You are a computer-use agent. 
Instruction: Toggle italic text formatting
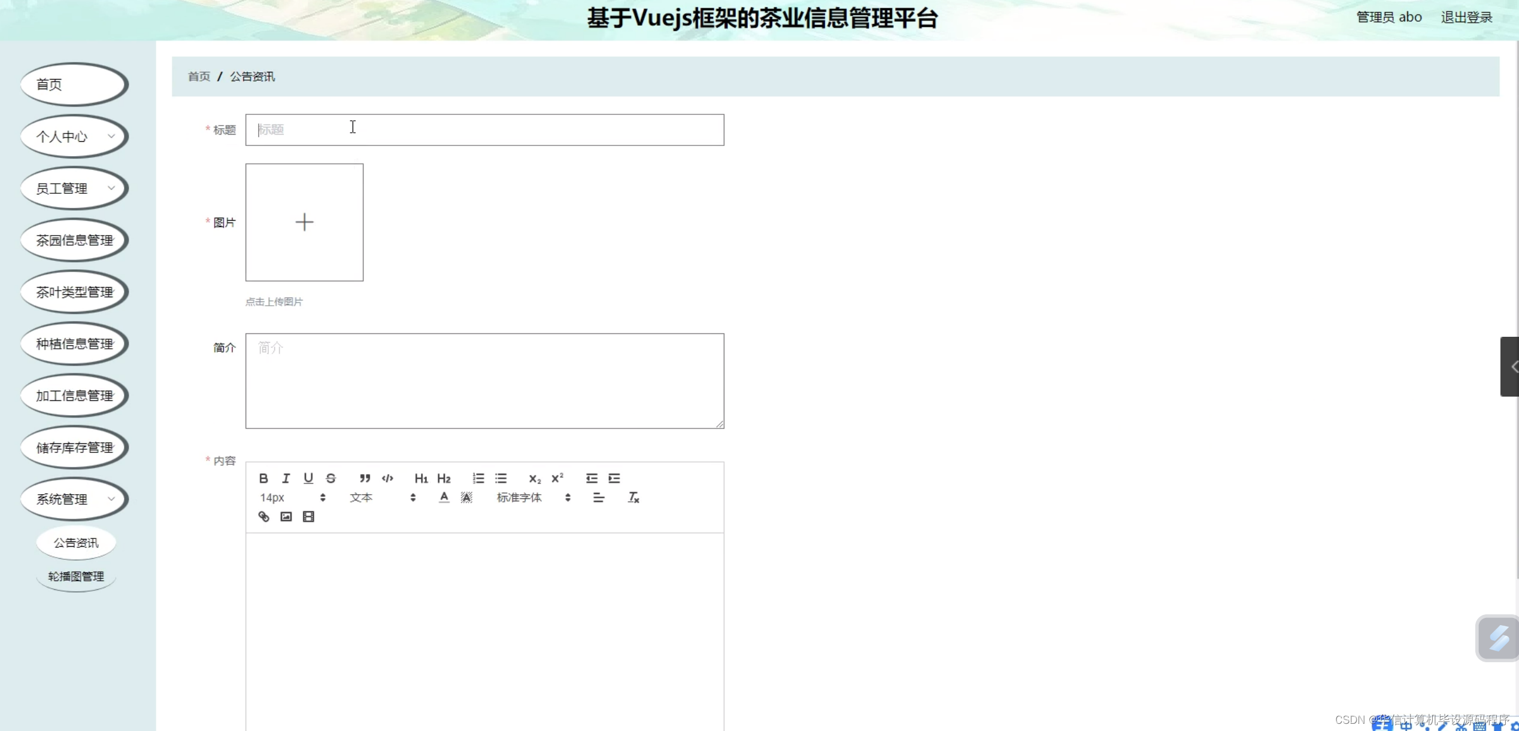pos(286,478)
